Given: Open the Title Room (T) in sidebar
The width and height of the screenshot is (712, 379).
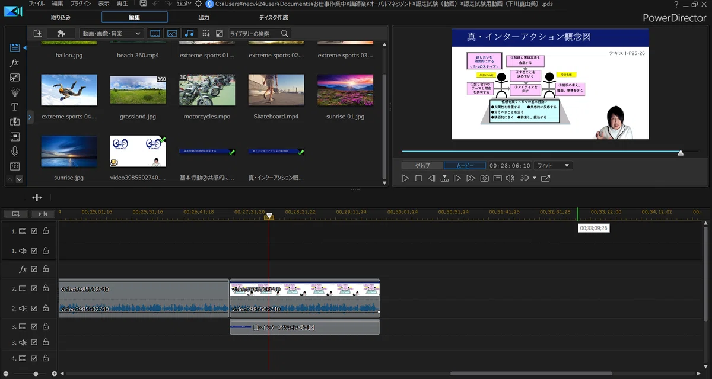Looking at the screenshot, I should (15, 107).
